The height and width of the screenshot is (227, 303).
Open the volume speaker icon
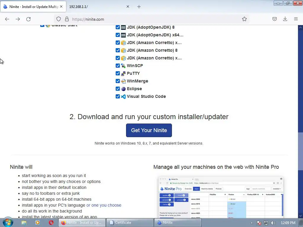coord(273,223)
